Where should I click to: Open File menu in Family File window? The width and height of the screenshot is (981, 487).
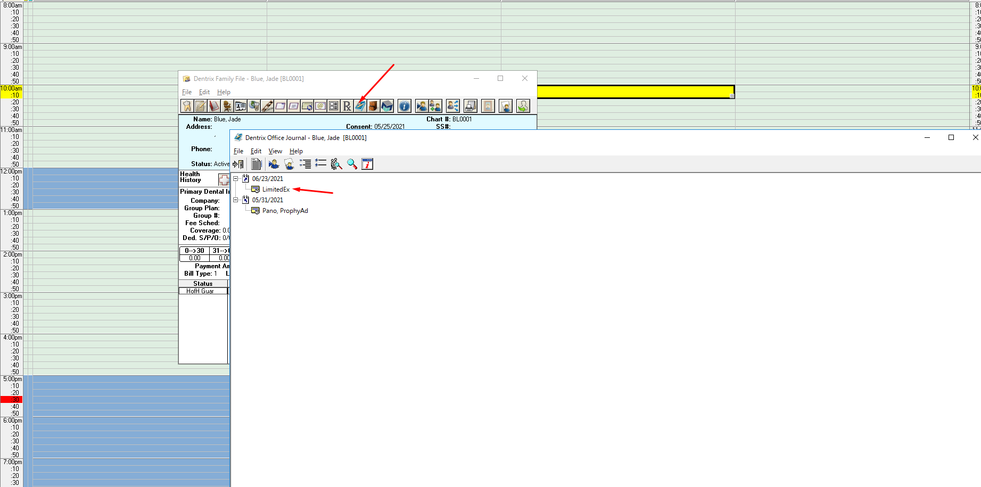187,92
